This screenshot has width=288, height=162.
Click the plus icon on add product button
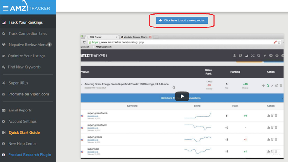click(x=160, y=20)
